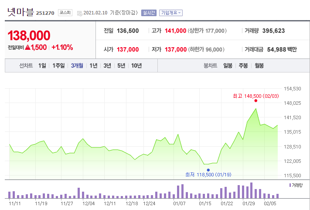Viewport: 310px width, 210px height.
Task: Open the 기업개요 dropdown
Action: 171,13
